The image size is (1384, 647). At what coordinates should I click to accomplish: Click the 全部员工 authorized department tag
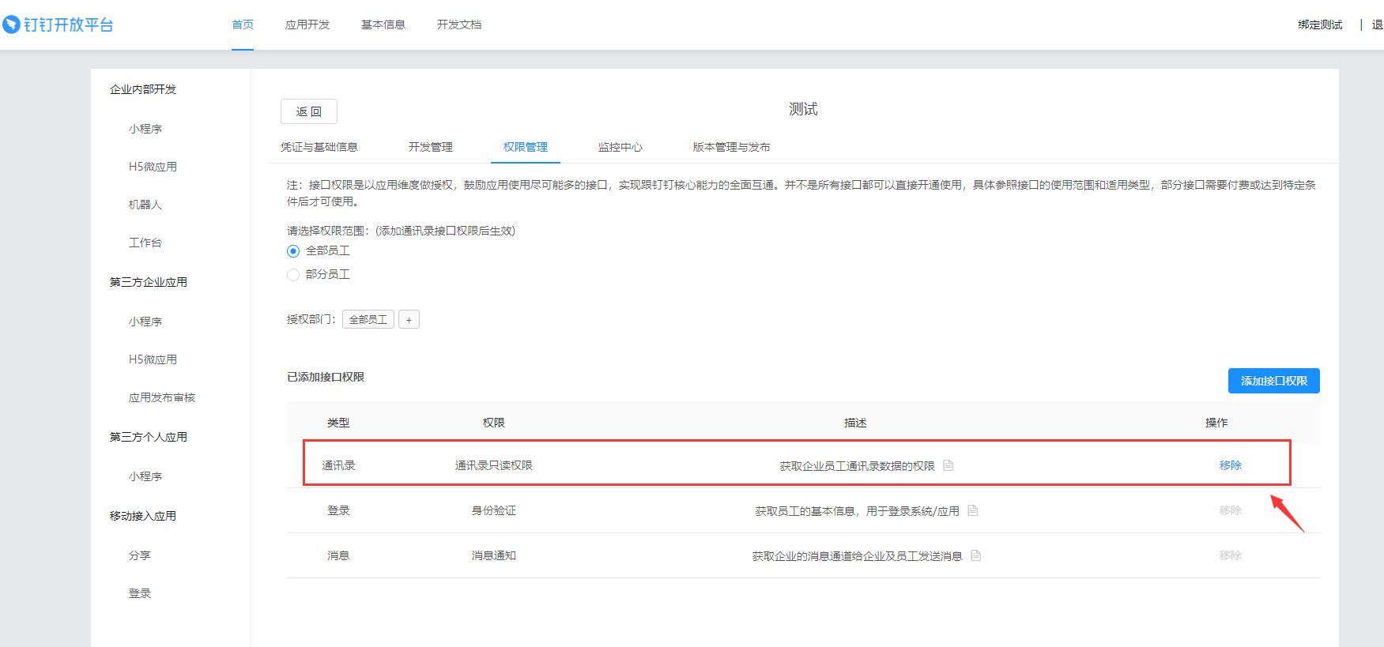click(368, 319)
